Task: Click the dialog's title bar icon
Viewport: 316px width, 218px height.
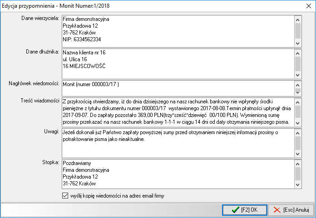Action: (x=6, y=6)
